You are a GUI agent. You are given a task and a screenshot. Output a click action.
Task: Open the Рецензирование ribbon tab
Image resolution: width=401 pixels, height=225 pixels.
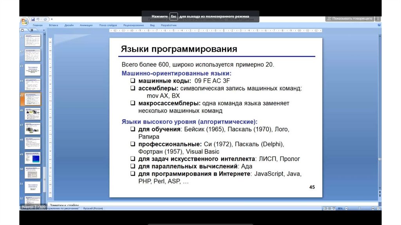point(134,25)
